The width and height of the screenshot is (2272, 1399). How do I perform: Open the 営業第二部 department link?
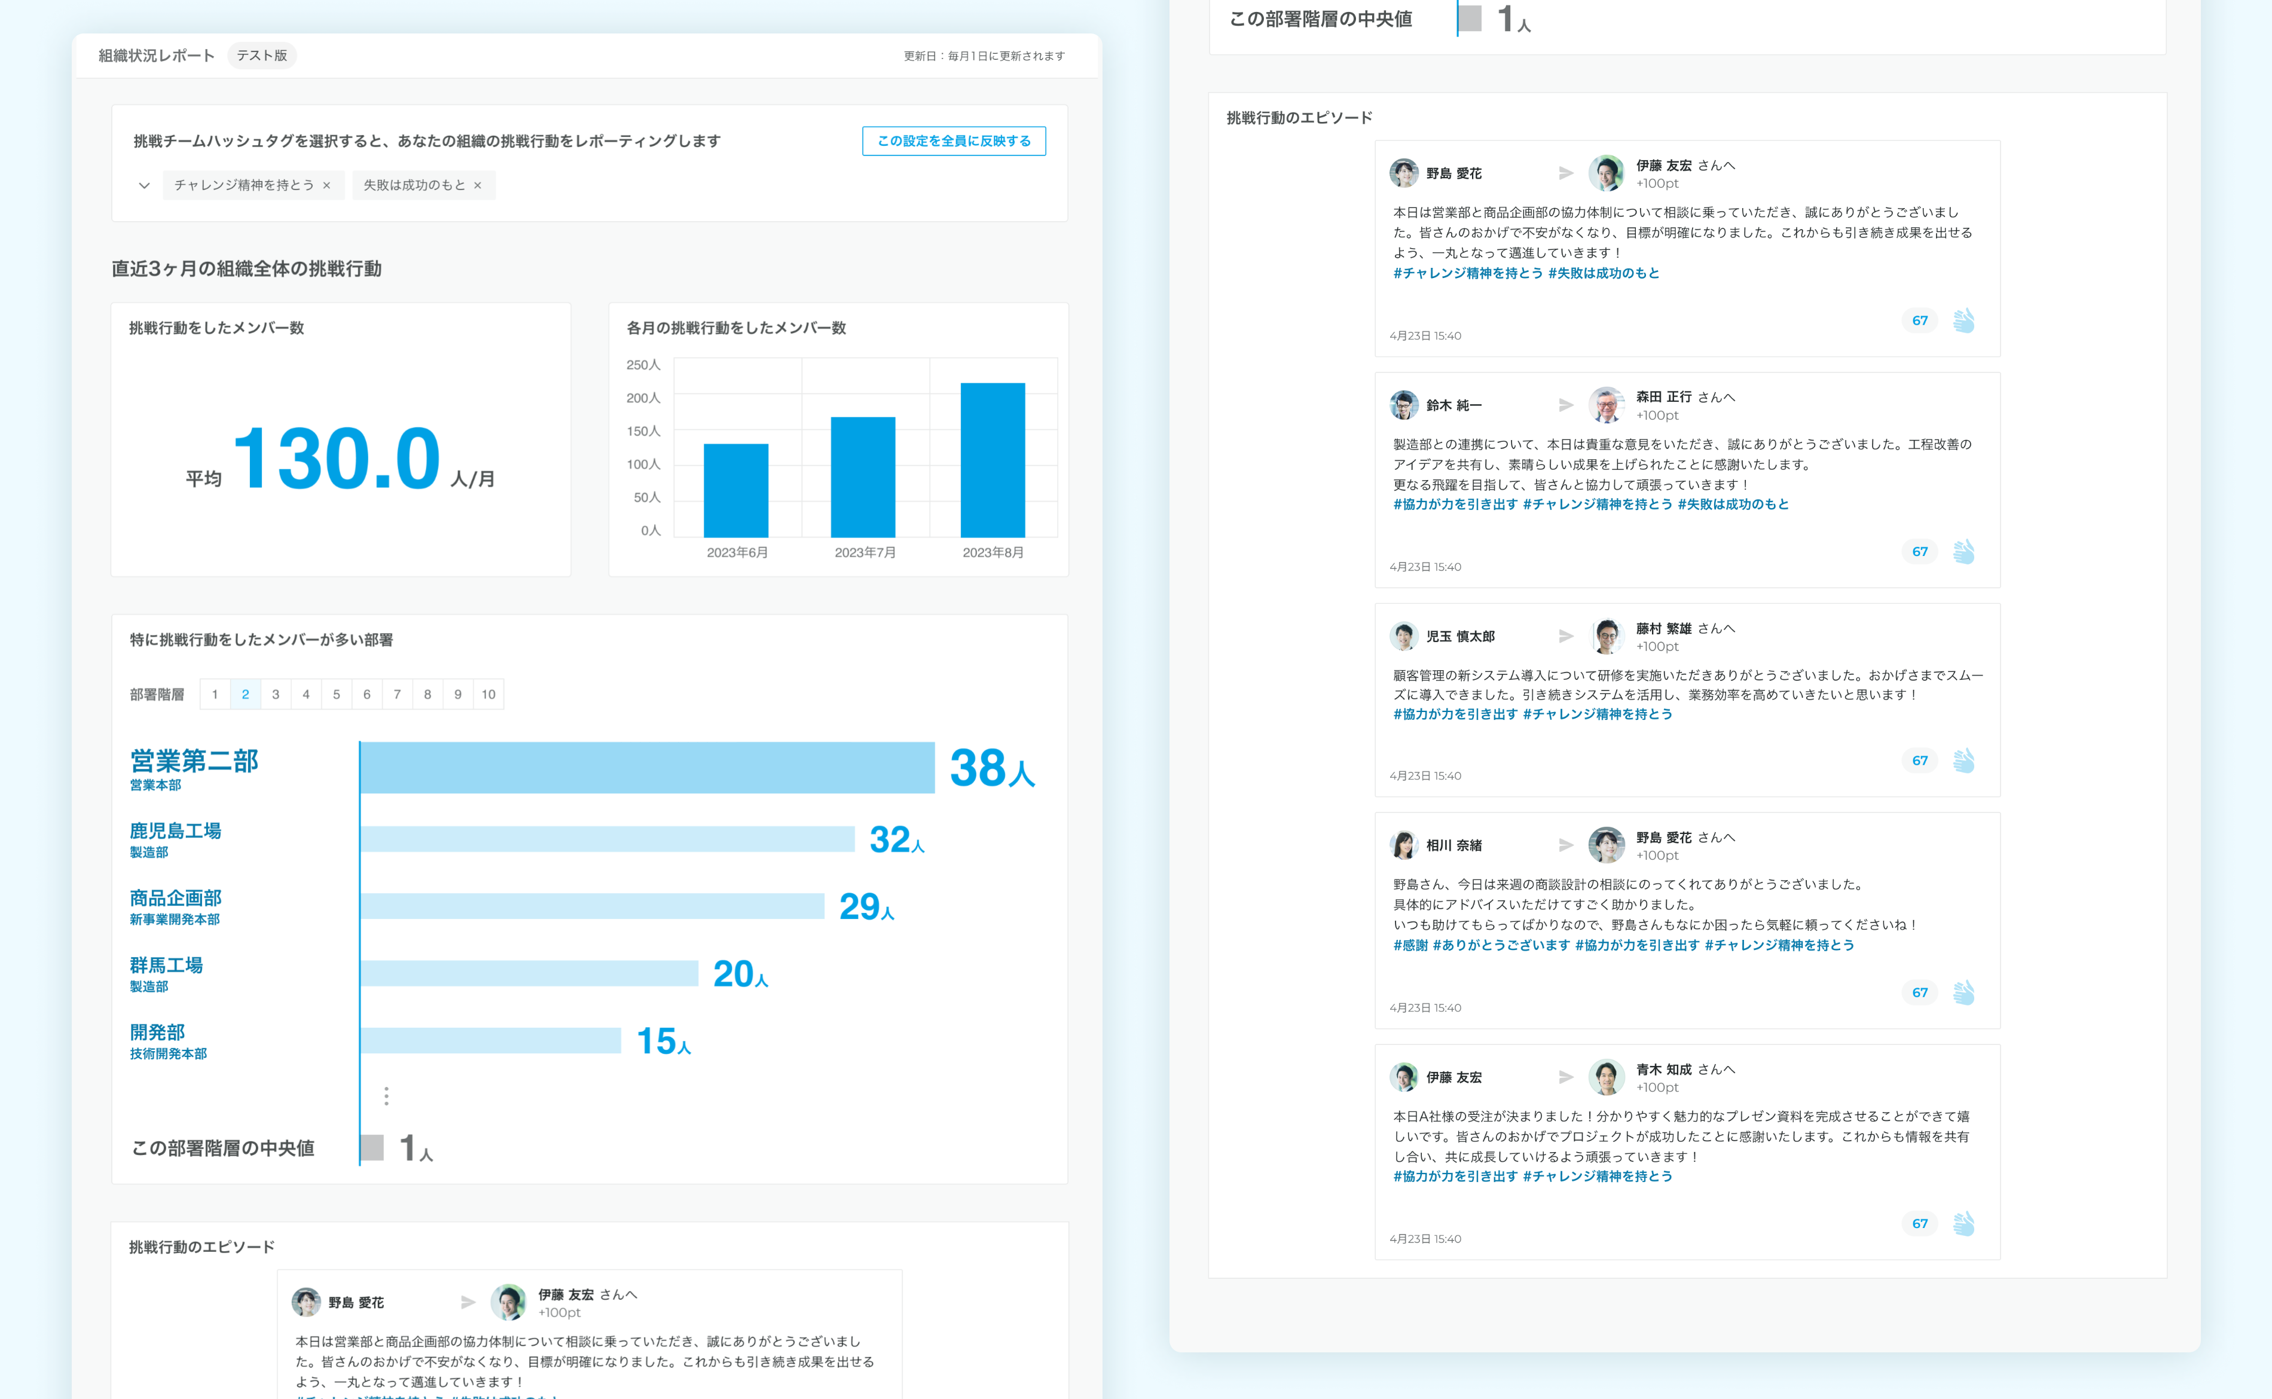(x=194, y=760)
